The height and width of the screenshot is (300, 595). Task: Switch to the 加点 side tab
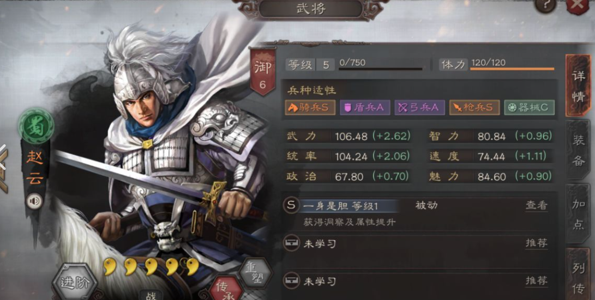(578, 214)
